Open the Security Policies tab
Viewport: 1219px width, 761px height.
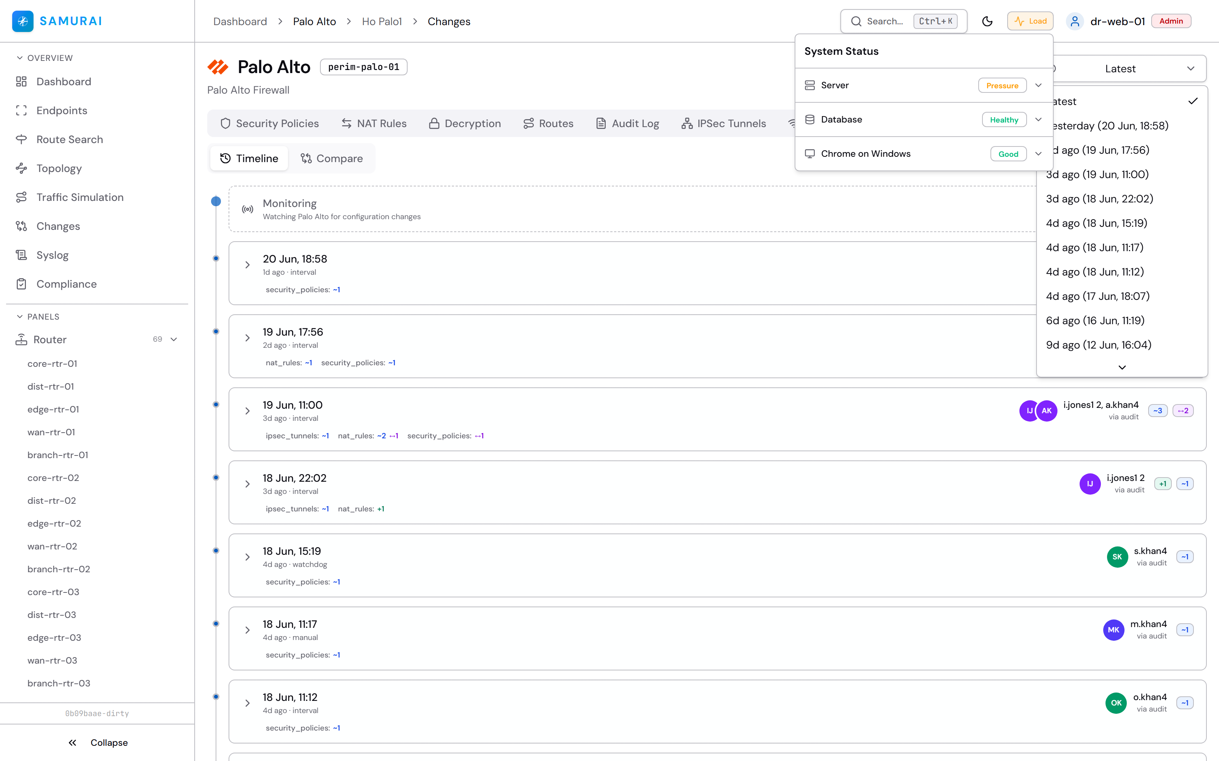269,124
